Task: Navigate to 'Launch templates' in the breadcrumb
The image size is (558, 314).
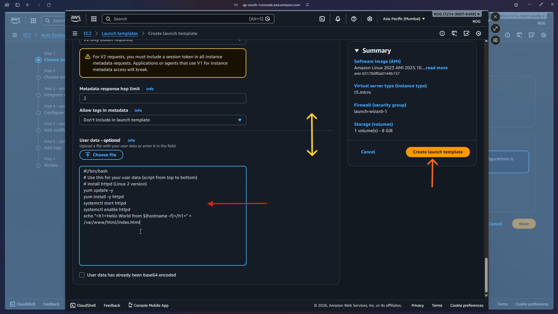Action: (x=120, y=33)
